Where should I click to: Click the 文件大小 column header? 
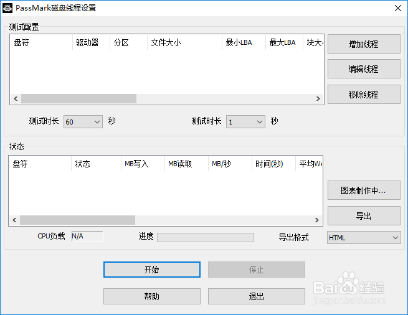pos(184,42)
